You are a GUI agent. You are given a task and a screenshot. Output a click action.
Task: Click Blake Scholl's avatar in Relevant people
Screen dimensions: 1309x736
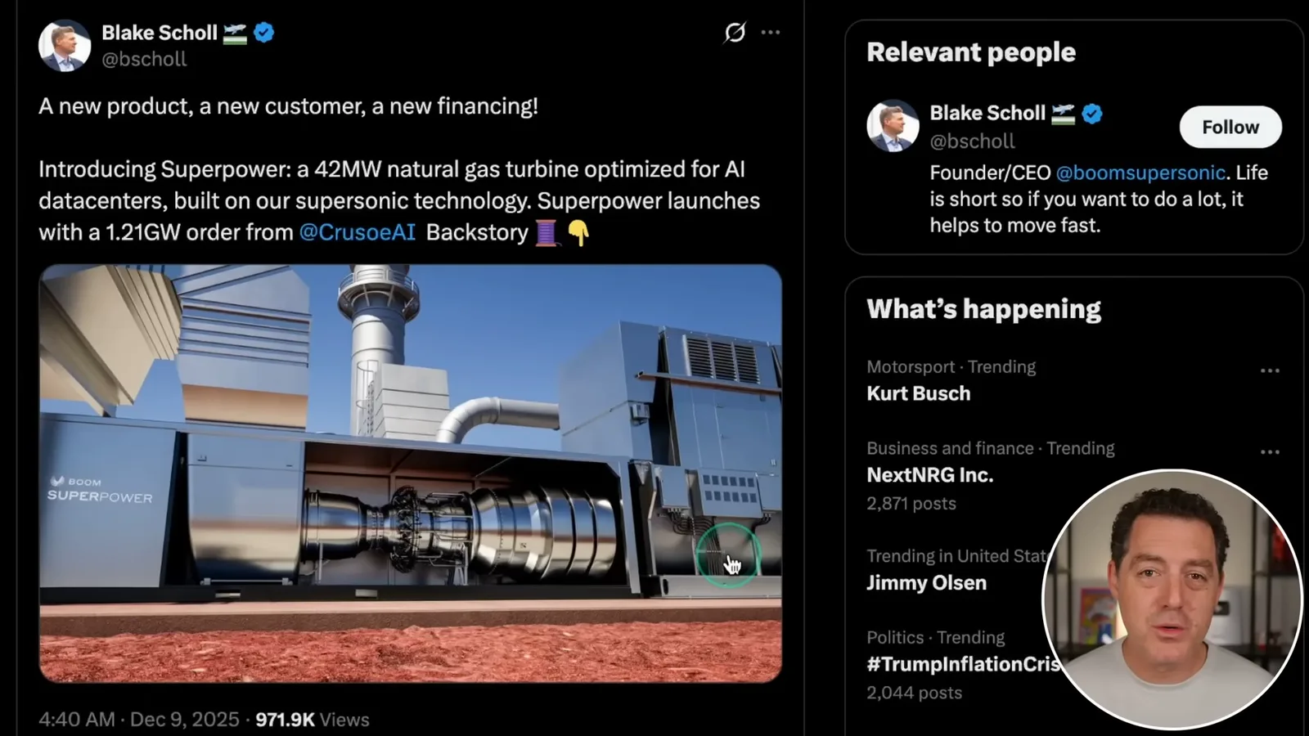pyautogui.click(x=893, y=126)
